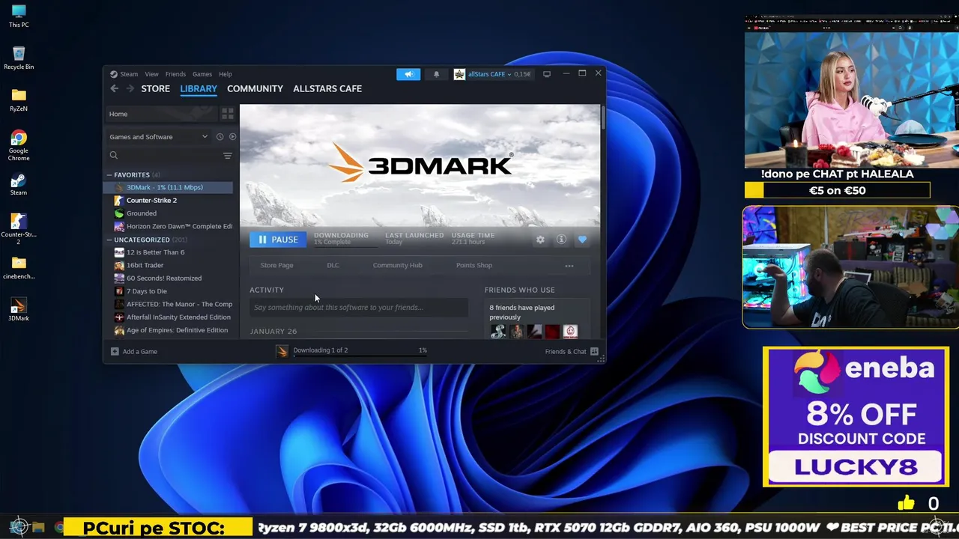Open the Steam announcements megaphone button
The height and width of the screenshot is (539, 959).
pos(408,74)
